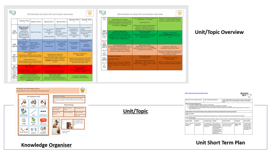Click the 'Exploring Identity' brown cell
Screen dimensions: 272x152
click(x=145, y=63)
